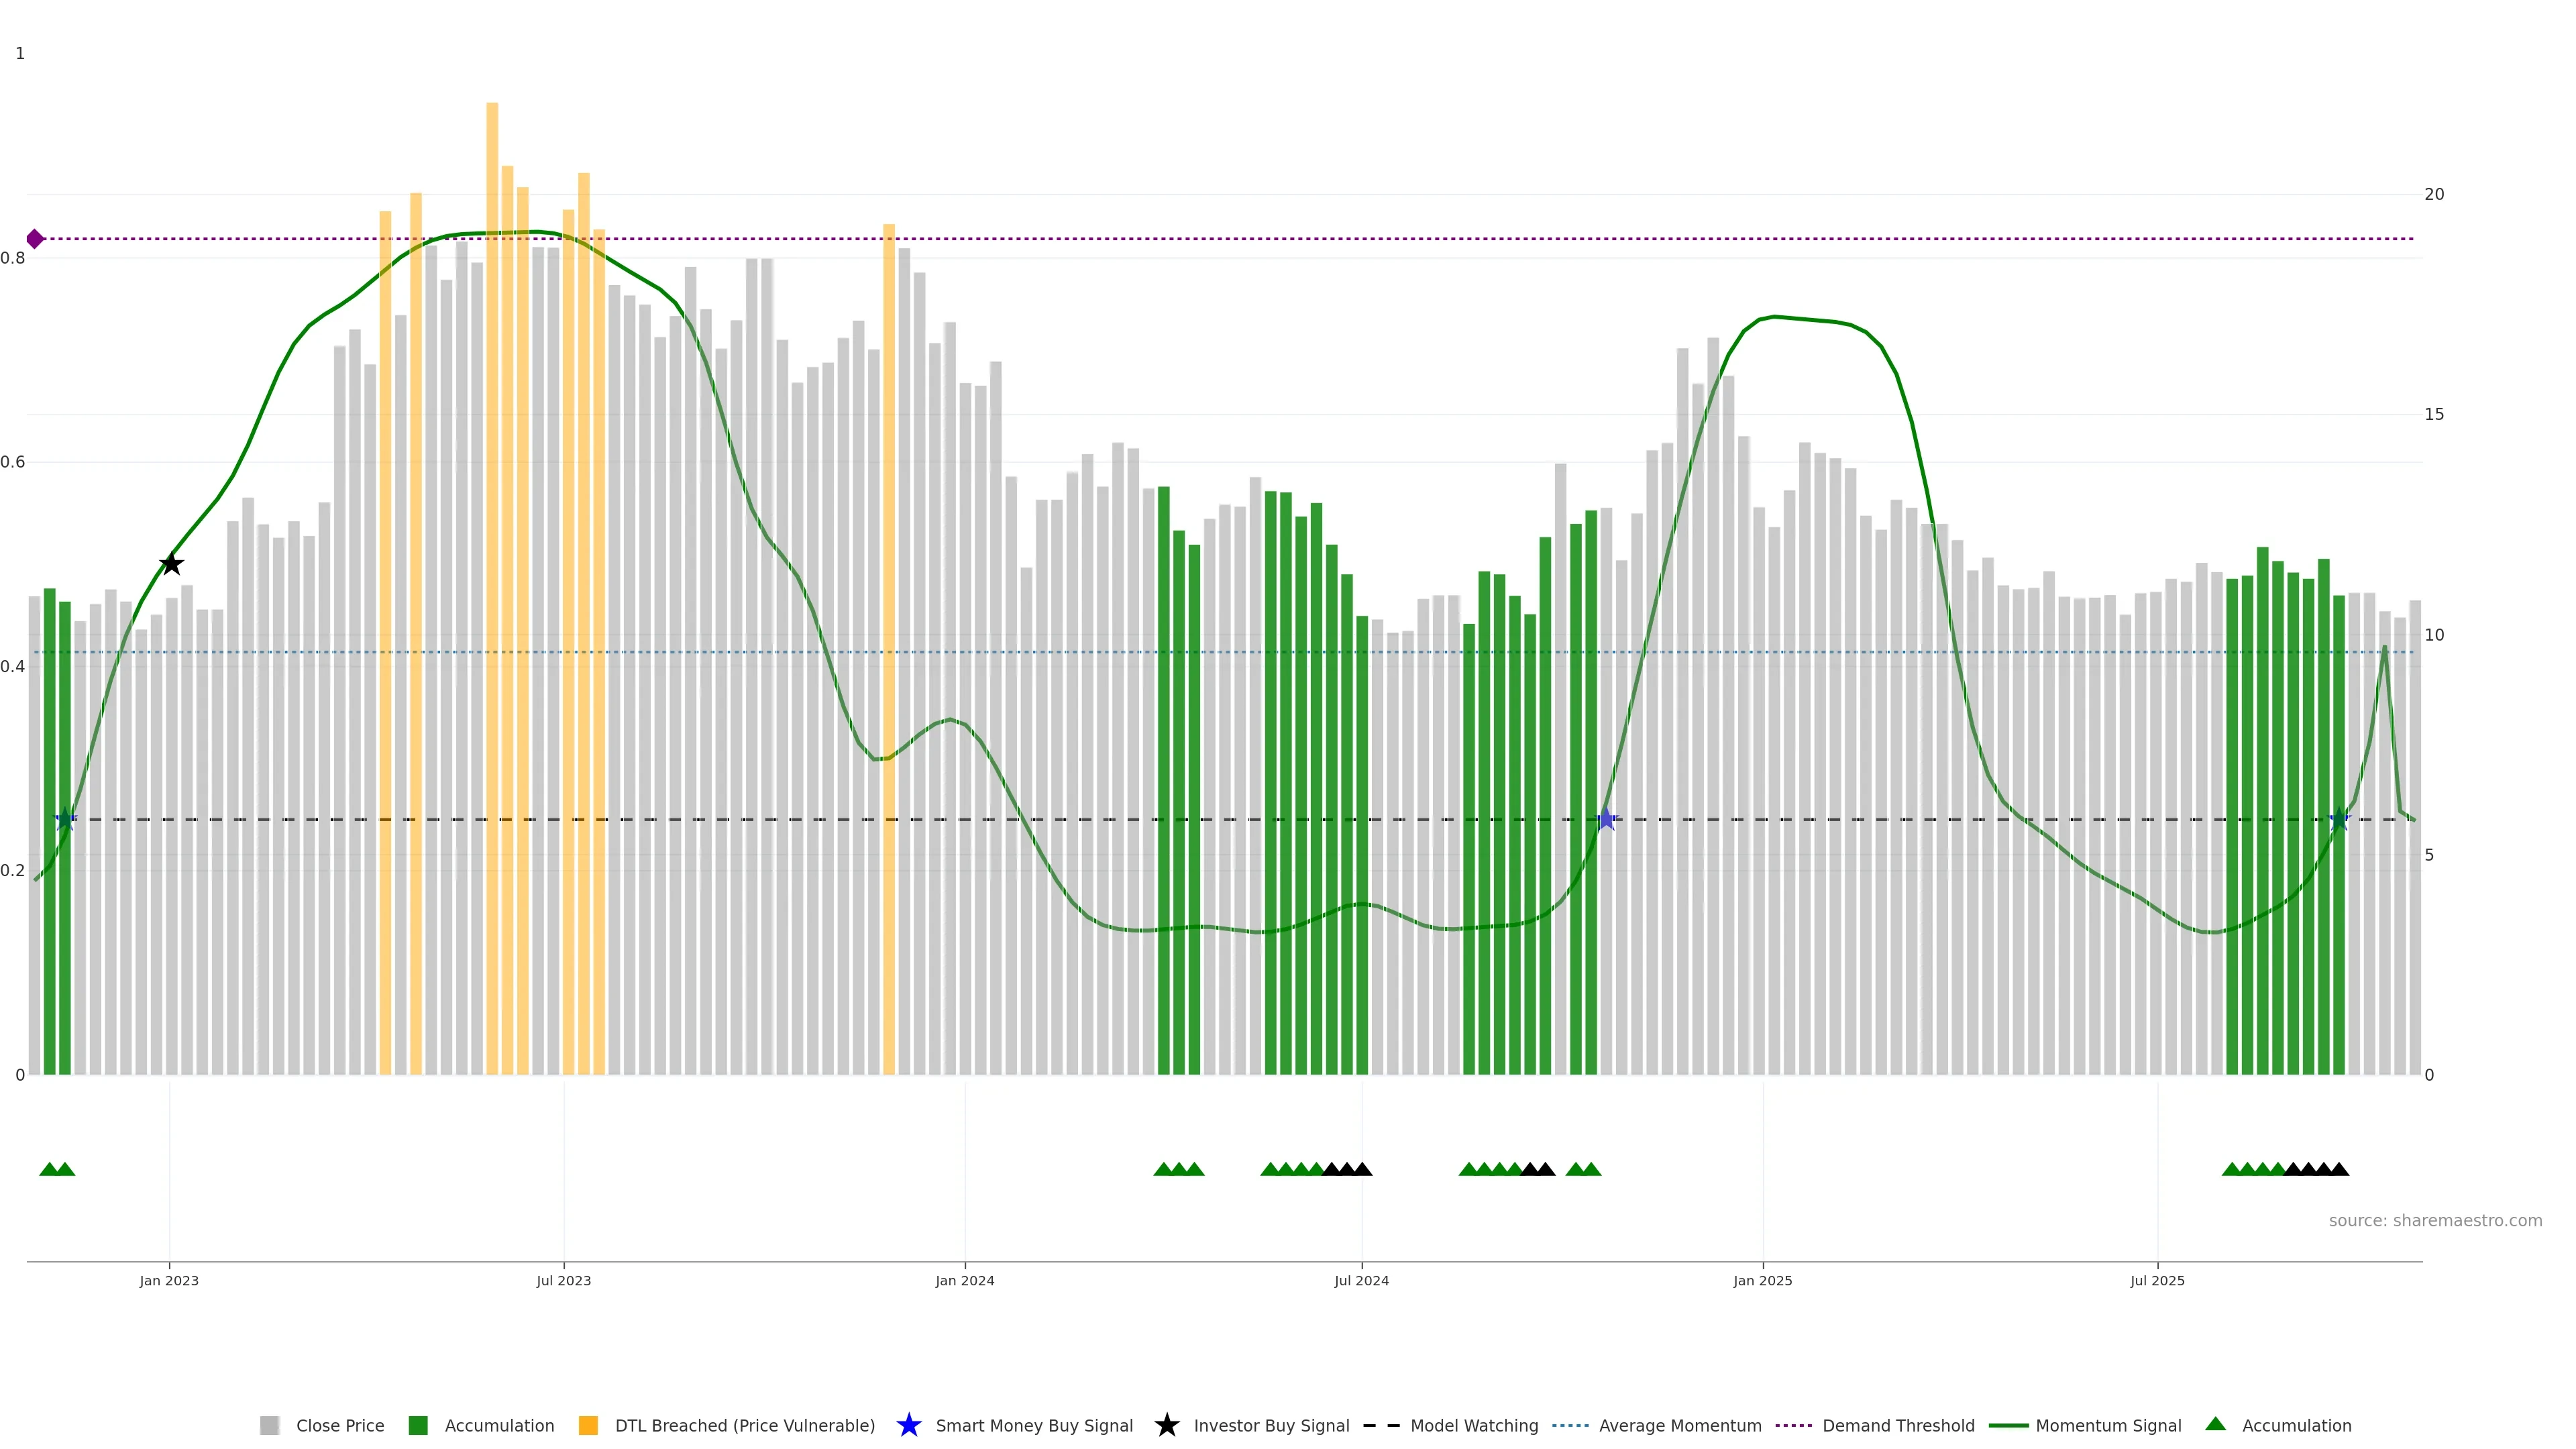This screenshot has height=1449, width=2576.
Task: Click the Jan 2025 axis tick label
Action: (x=1762, y=1280)
